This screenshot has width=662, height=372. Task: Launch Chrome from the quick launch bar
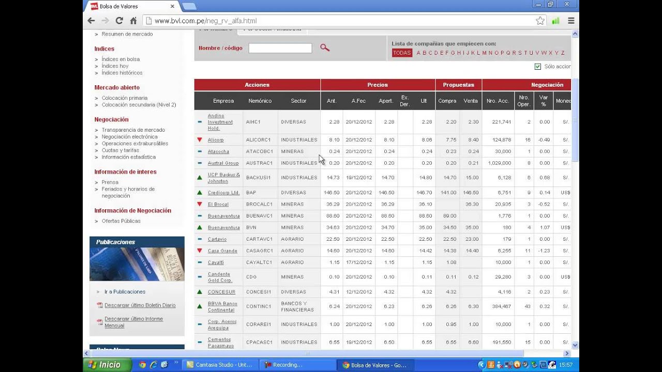coord(143,365)
